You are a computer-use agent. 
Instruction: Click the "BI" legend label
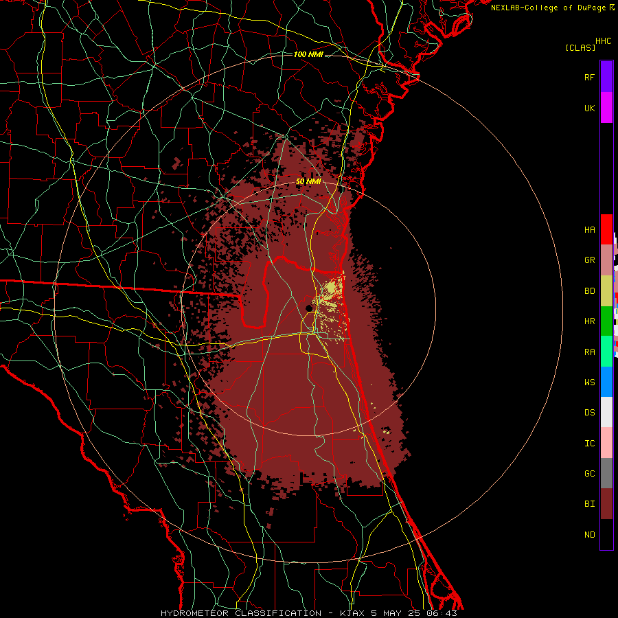589,504
